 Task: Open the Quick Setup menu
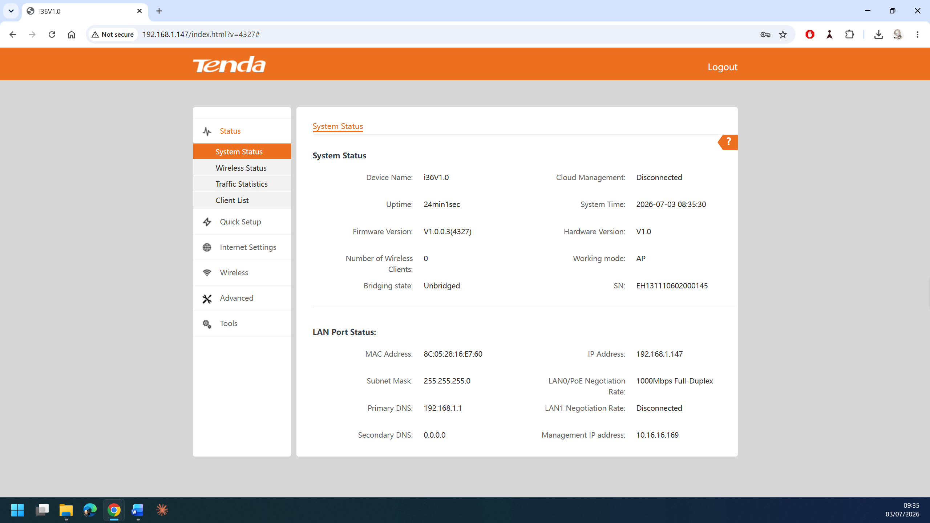pyautogui.click(x=242, y=222)
